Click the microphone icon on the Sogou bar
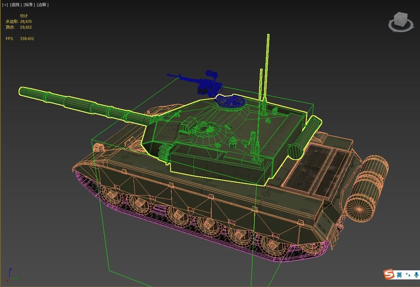Image resolution: width=420 pixels, height=287 pixels. click(416, 275)
